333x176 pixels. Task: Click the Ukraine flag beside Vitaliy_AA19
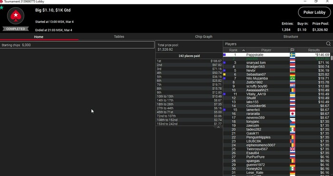(293, 94)
